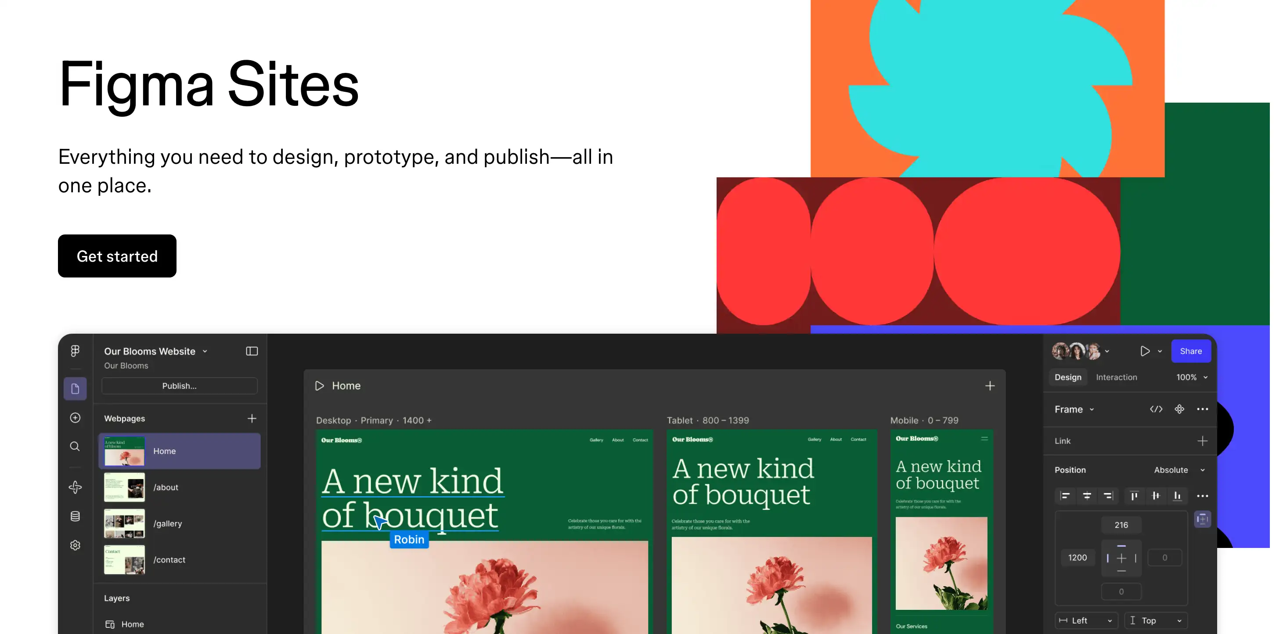Open the mobile frame hamburger menu
1276x634 pixels.
point(984,438)
